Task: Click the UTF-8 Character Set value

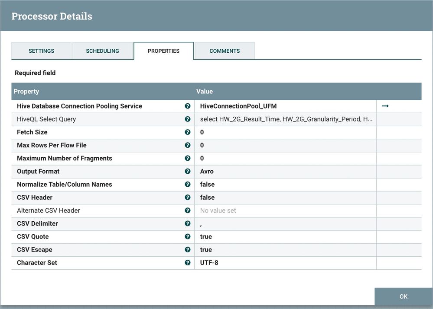Action: click(209, 263)
